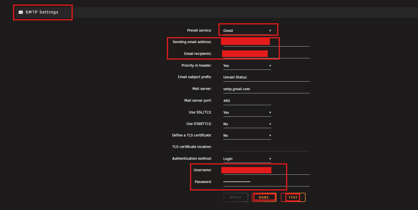Expand the Define a TLS certificate dropdown
The image size is (418, 210).
point(247,136)
